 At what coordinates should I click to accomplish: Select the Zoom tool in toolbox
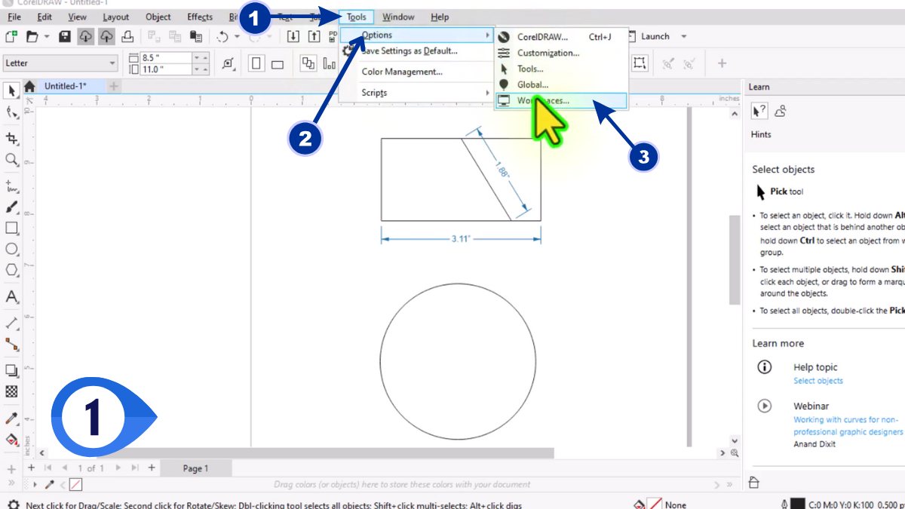[x=12, y=160]
